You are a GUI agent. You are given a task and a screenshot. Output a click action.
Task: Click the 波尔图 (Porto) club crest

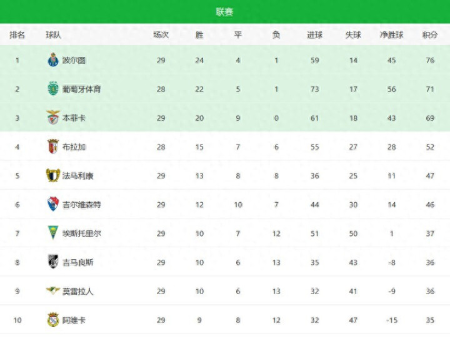[x=52, y=60]
